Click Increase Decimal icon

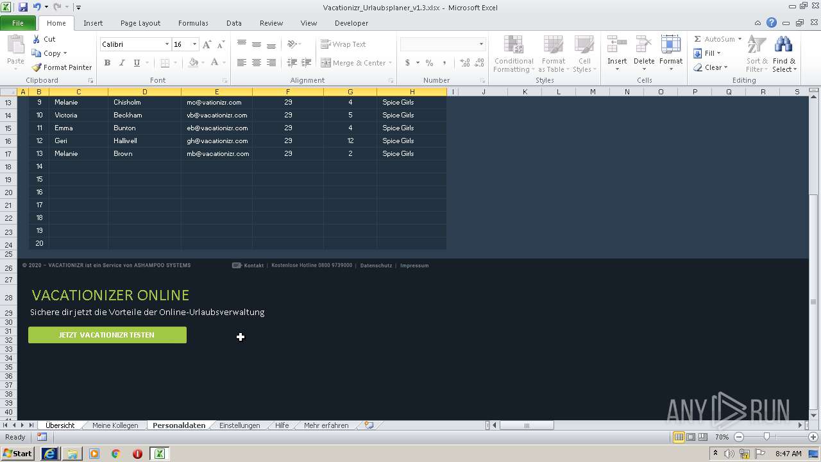pos(465,63)
